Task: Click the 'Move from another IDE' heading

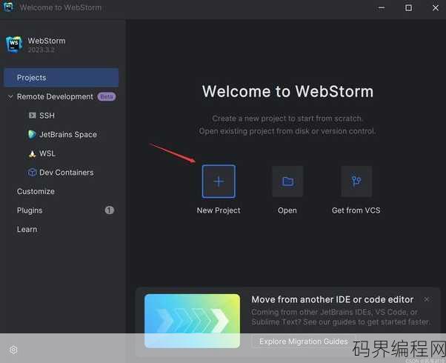Action: click(332, 299)
